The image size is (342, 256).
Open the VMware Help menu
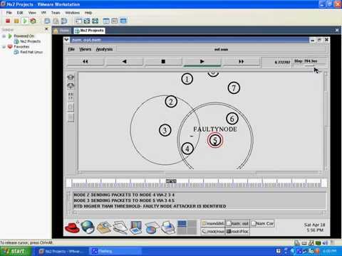coord(88,13)
